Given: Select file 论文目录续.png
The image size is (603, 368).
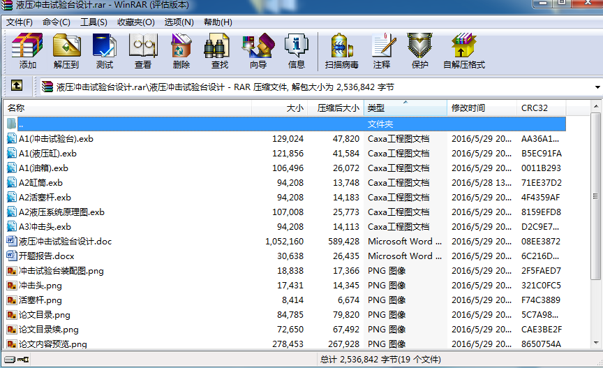Looking at the screenshot, I should tap(49, 329).
